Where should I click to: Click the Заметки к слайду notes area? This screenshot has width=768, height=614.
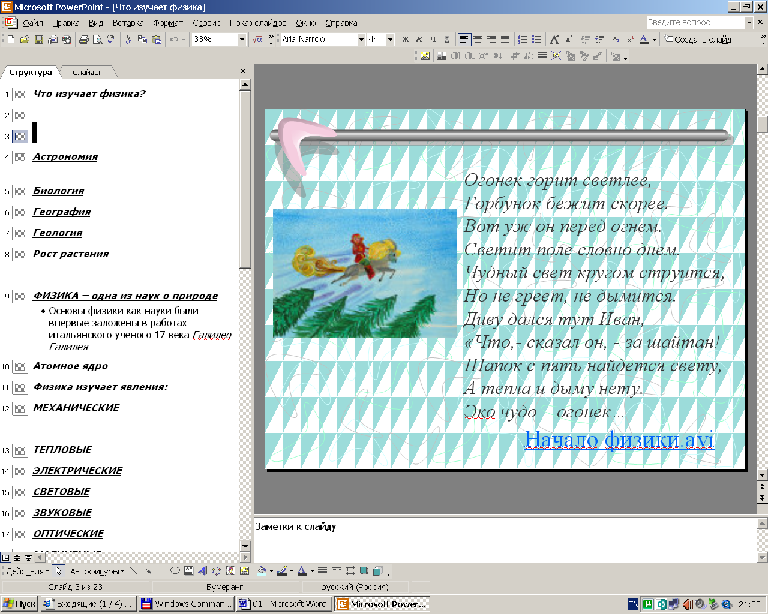[x=504, y=540]
